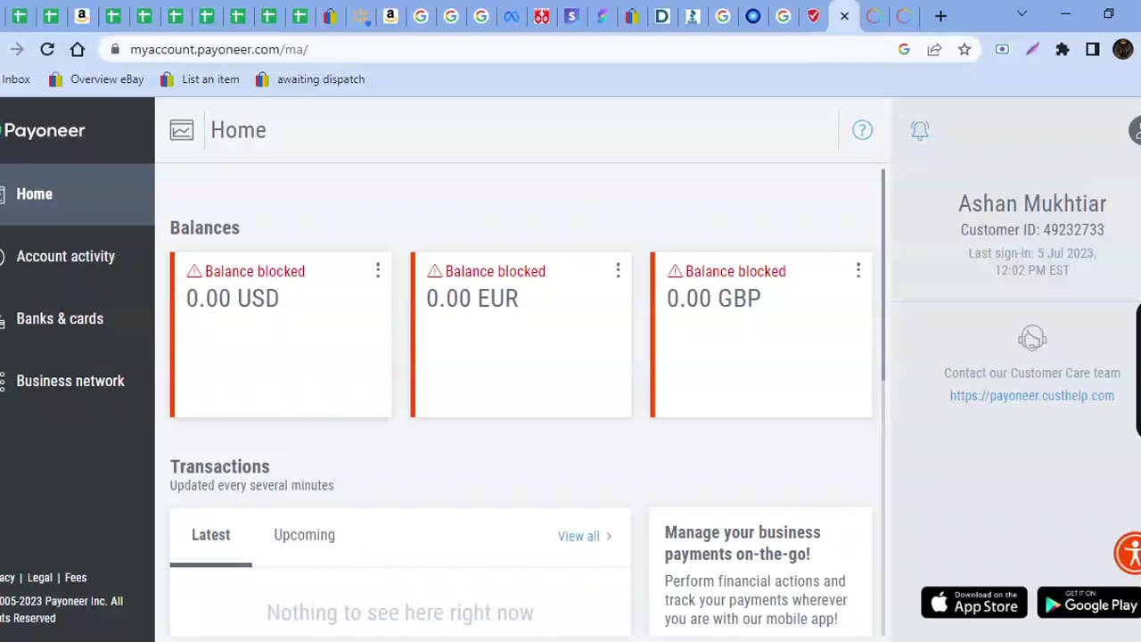Viewport: 1141px width, 642px height.
Task: Click the 0.00 GBP balance amount
Action: tap(714, 299)
